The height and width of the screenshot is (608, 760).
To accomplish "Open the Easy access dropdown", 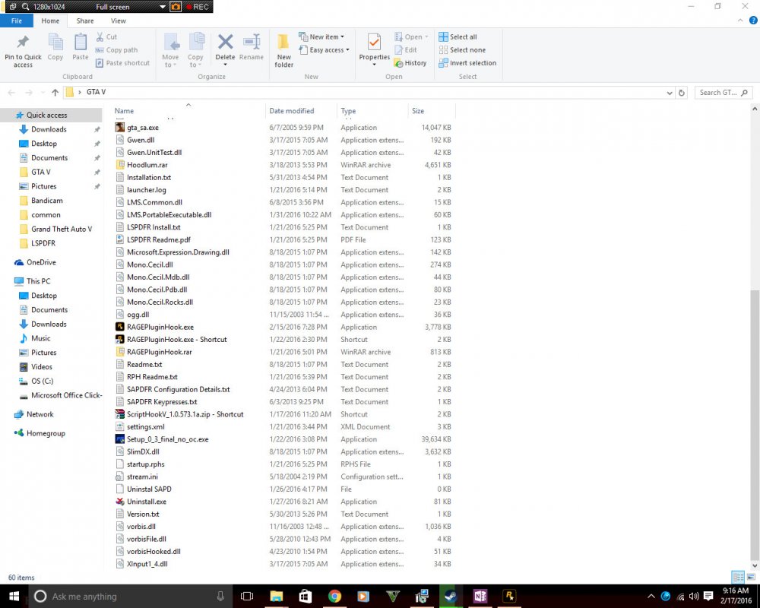I will pyautogui.click(x=324, y=50).
